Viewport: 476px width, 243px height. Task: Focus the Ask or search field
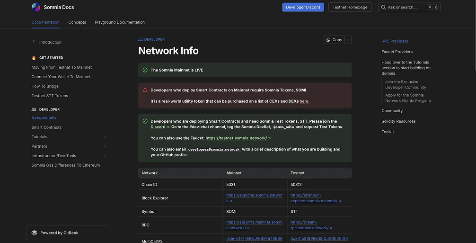pos(409,7)
